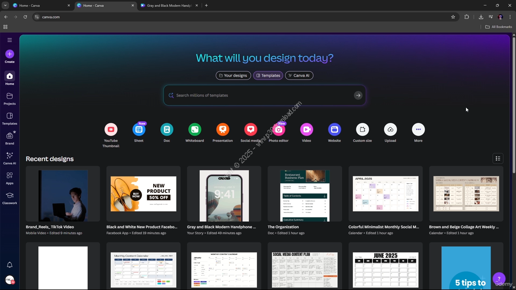Open the JUNE 2025 calendar thumbnail
The image size is (516, 290).
click(385, 266)
